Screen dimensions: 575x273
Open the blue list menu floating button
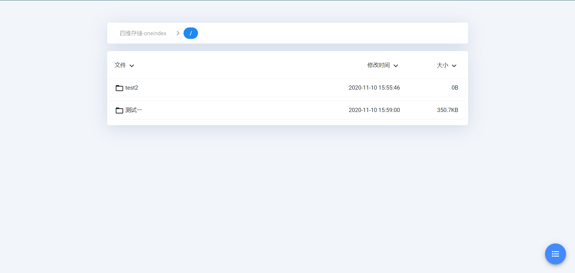(555, 254)
